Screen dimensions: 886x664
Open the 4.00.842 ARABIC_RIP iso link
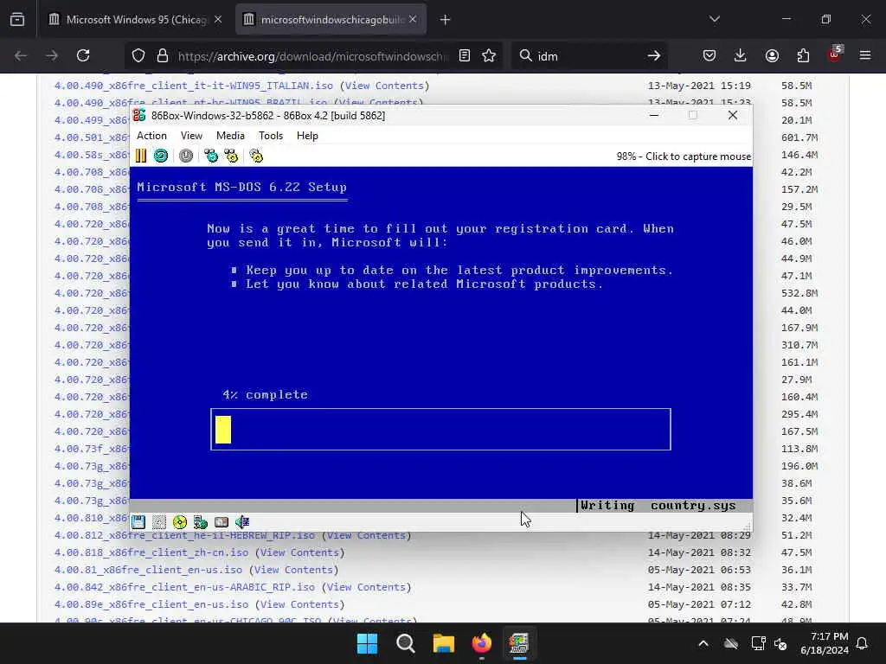click(184, 587)
